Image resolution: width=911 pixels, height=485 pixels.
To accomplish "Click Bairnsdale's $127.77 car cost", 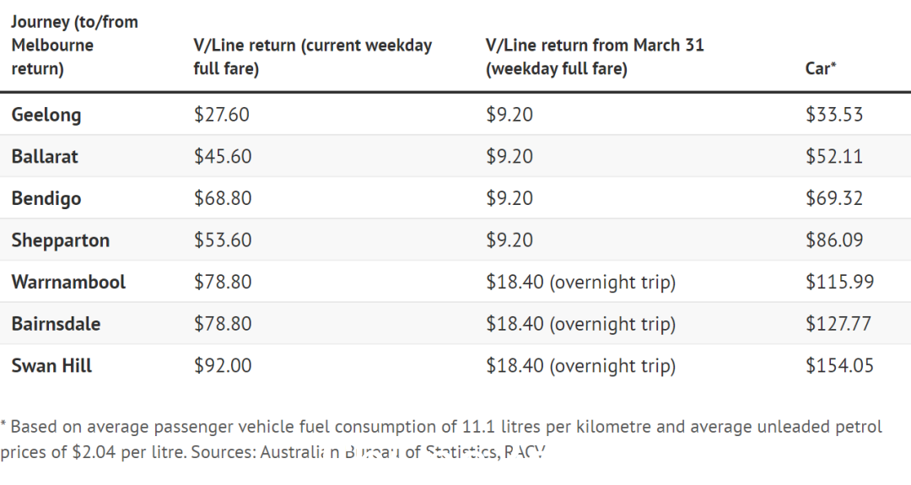I will [x=838, y=324].
